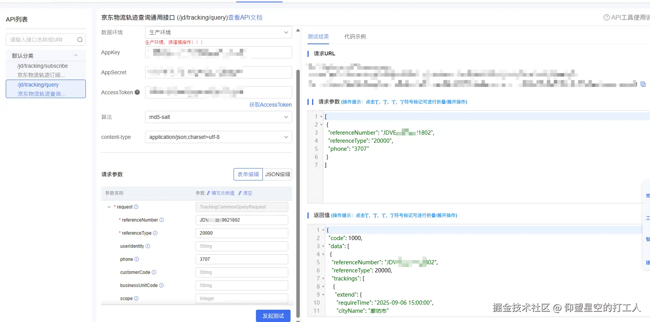Fold request JSON at line 1
Image resolution: width=650 pixels, height=322 pixels.
pos(321,117)
